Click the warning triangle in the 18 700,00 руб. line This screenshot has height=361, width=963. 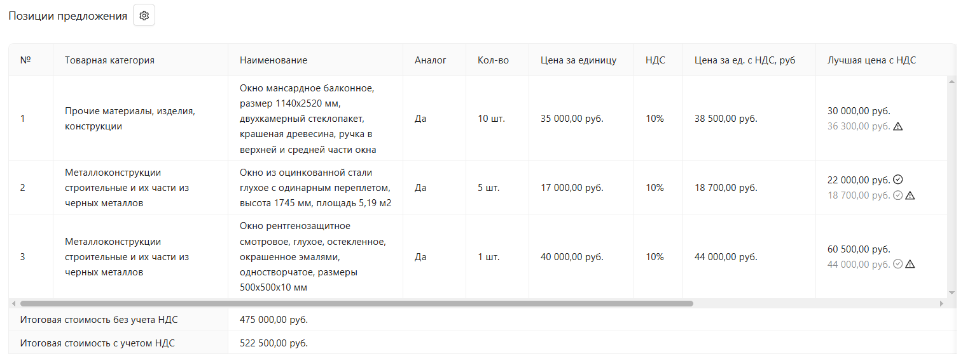pyautogui.click(x=910, y=195)
